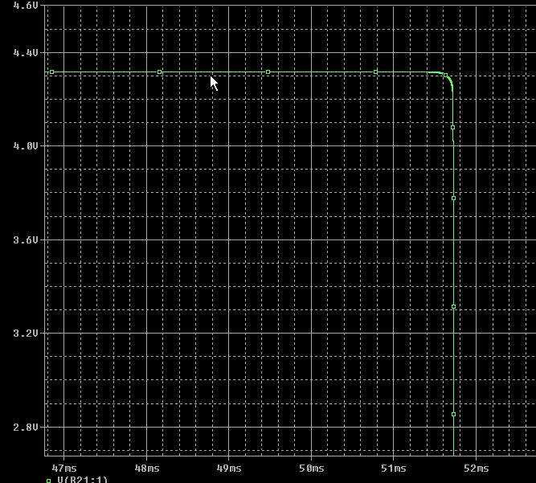Select the trace legend square symbol

[x=48, y=481]
